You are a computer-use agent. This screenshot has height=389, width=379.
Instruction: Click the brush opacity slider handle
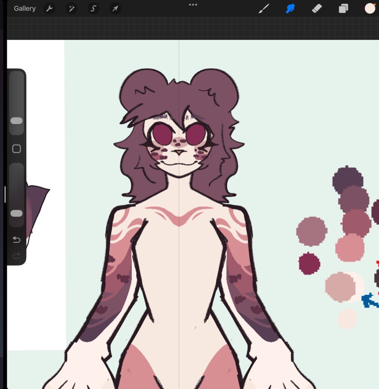pyautogui.click(x=17, y=213)
